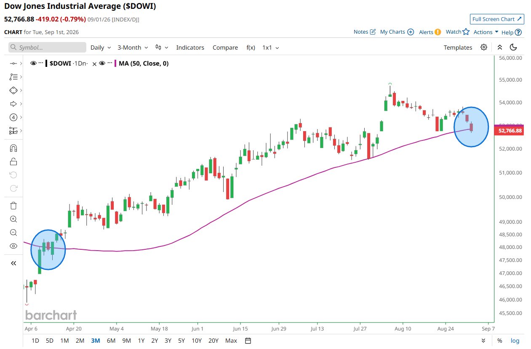The image size is (531, 349).
Task: Select the 10Y range
Action: [196, 341]
